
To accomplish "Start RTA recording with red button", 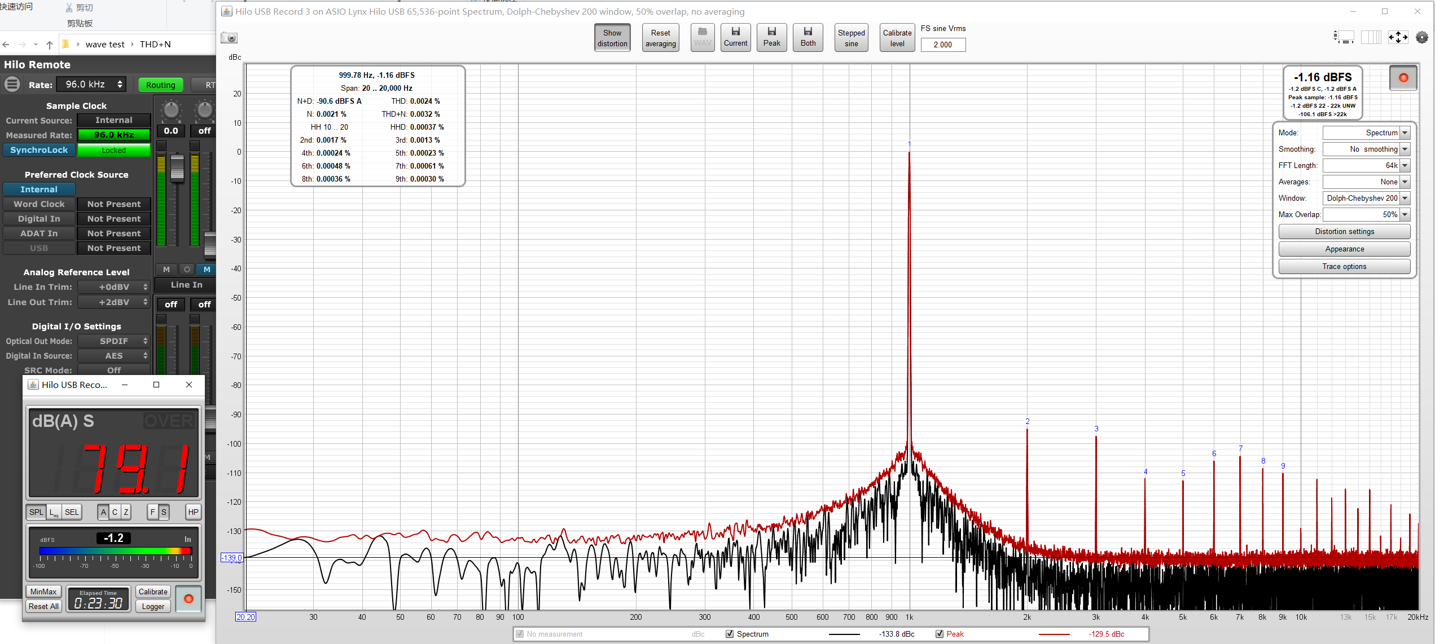I will click(x=1403, y=78).
